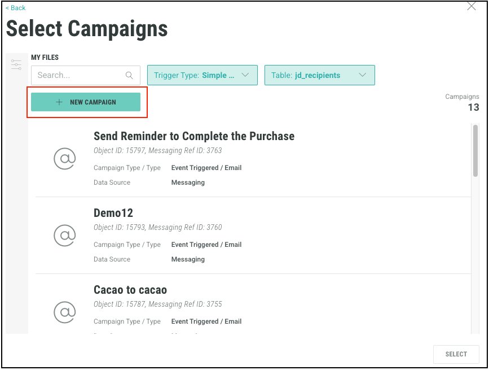This screenshot has height=370, width=489.
Task: Select the Cacao to cacao campaign title
Action: (130, 290)
